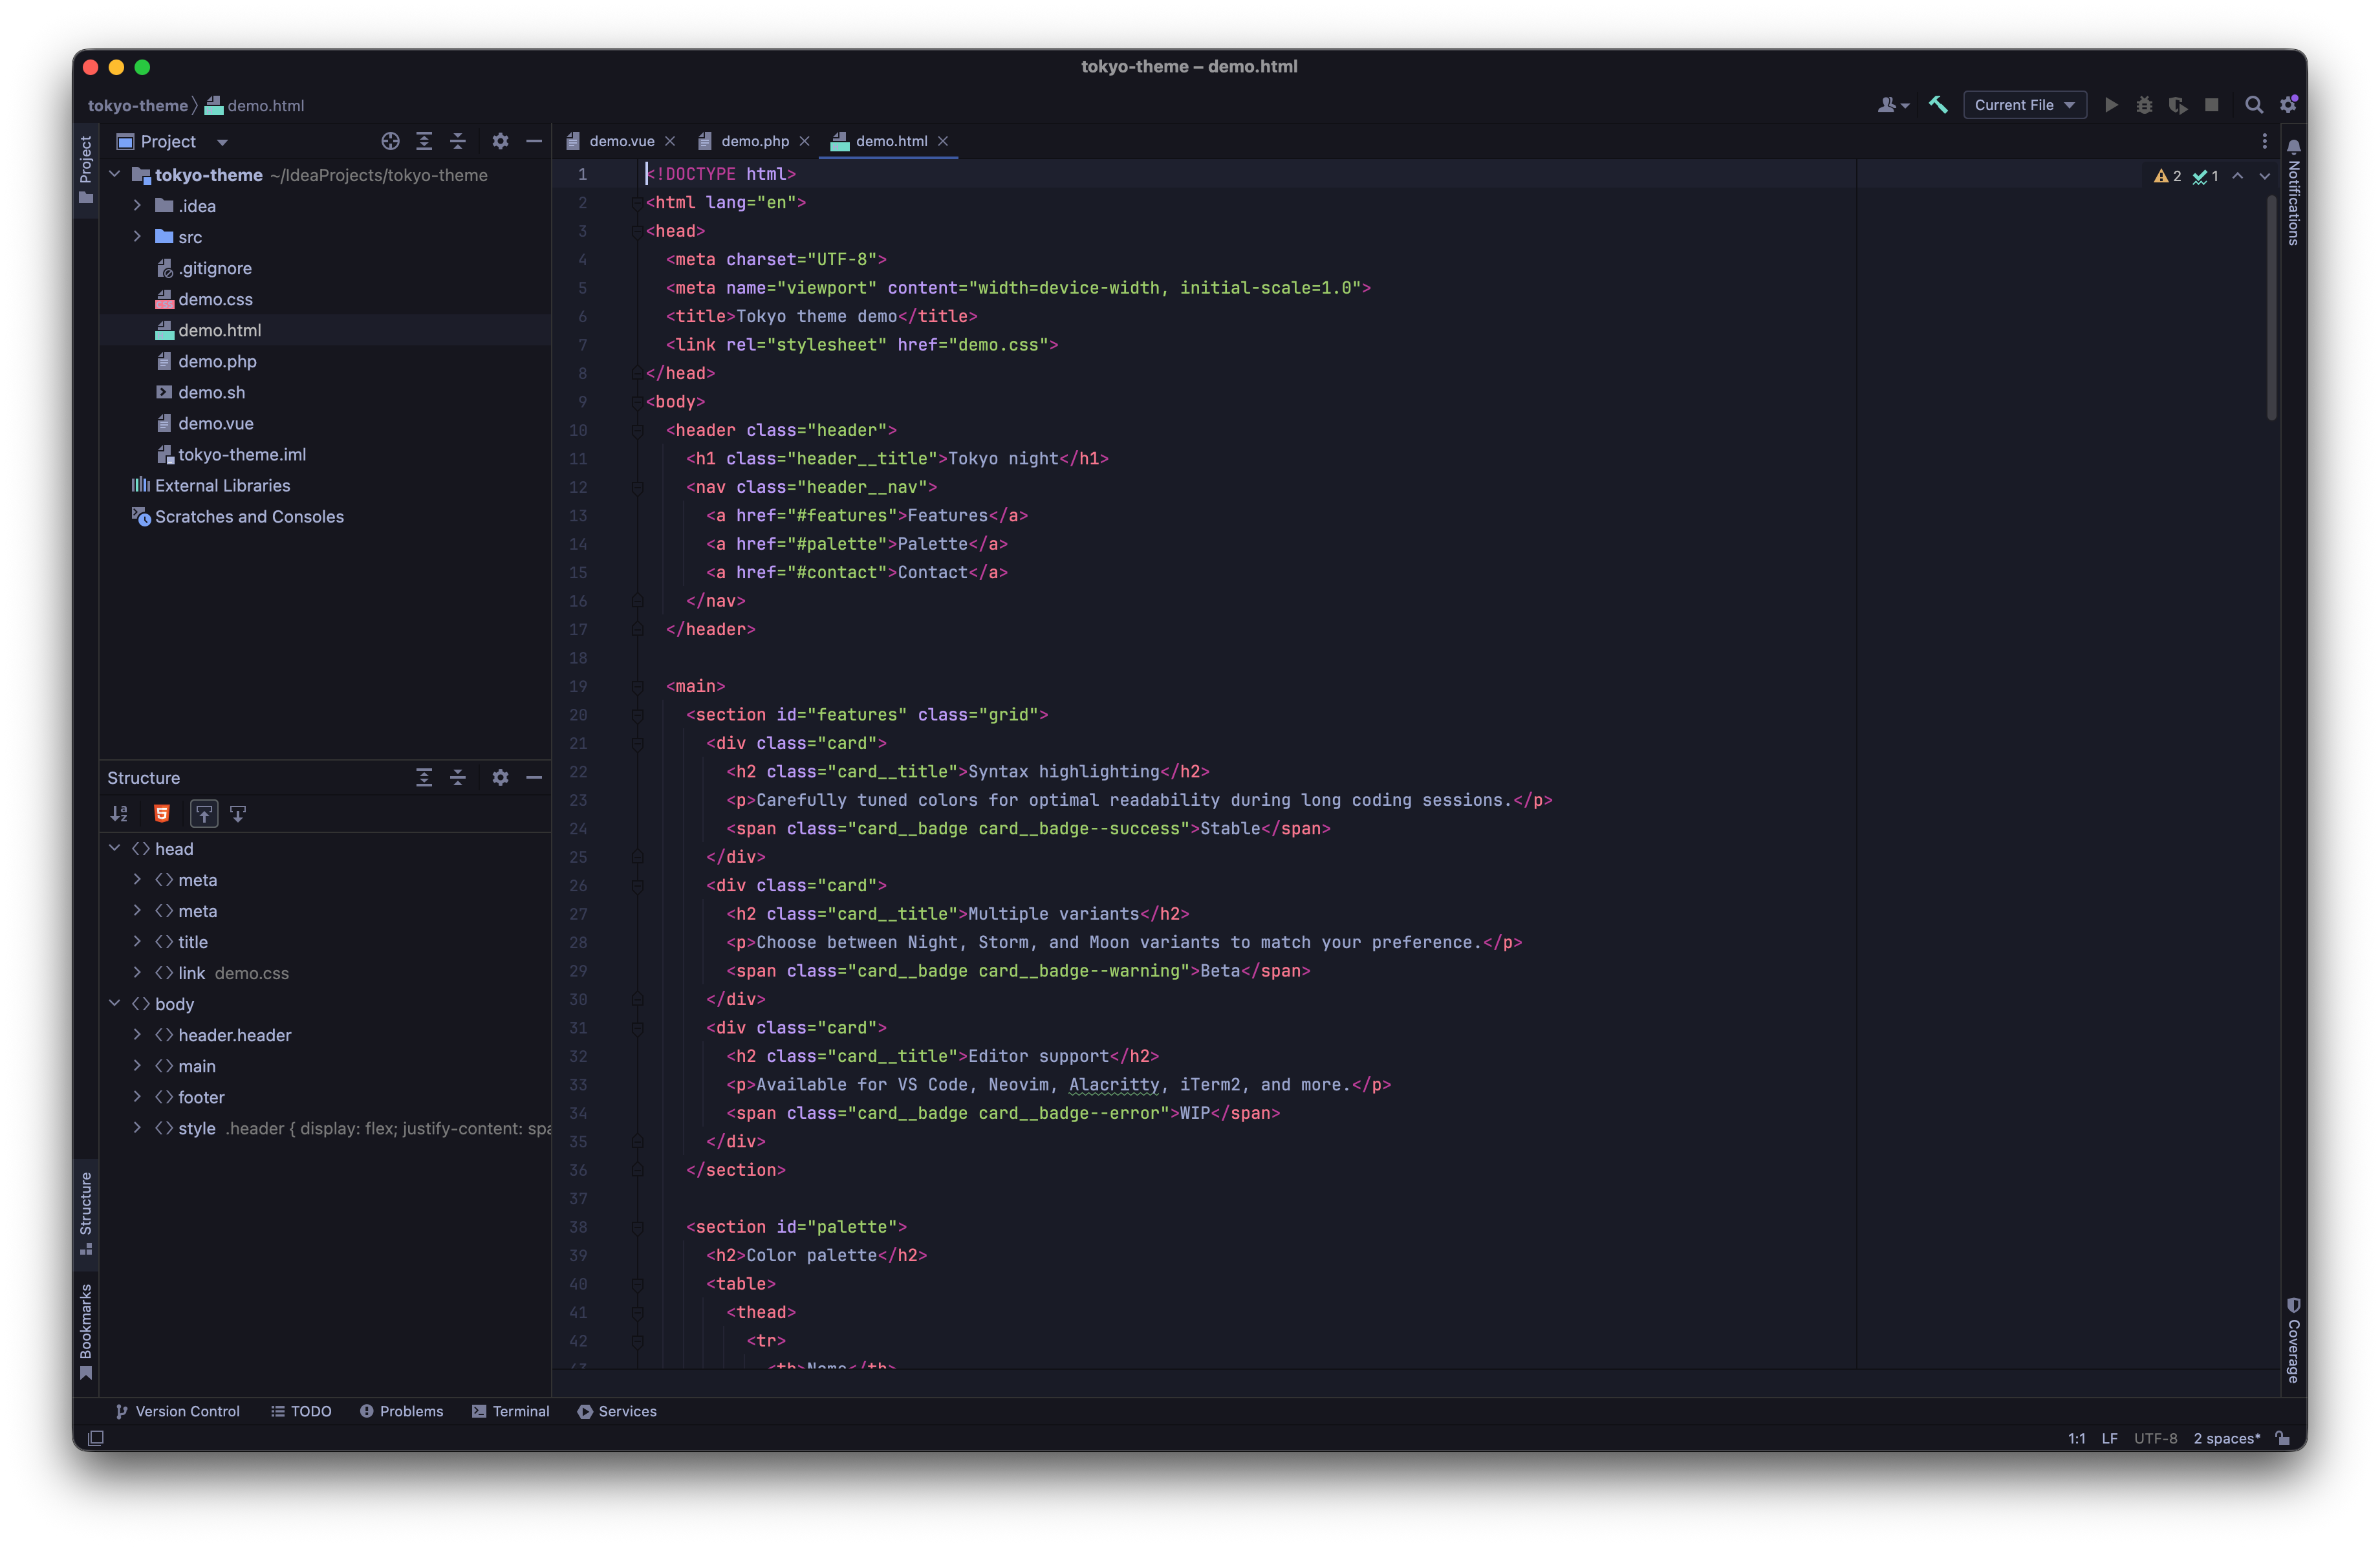Click the 2 spaces indent setting
Viewport: 2380px width, 1547px height.
tap(2226, 1438)
